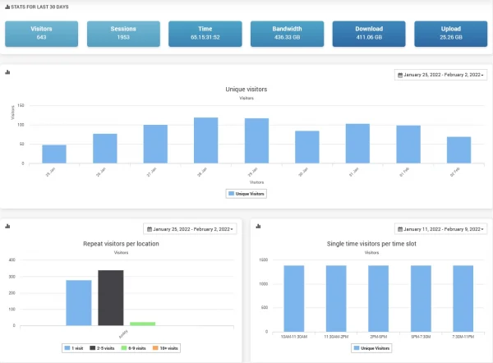Image resolution: width=493 pixels, height=363 pixels.
Task: Toggle Unique Visitors legend in the top chart
Action: [246, 194]
